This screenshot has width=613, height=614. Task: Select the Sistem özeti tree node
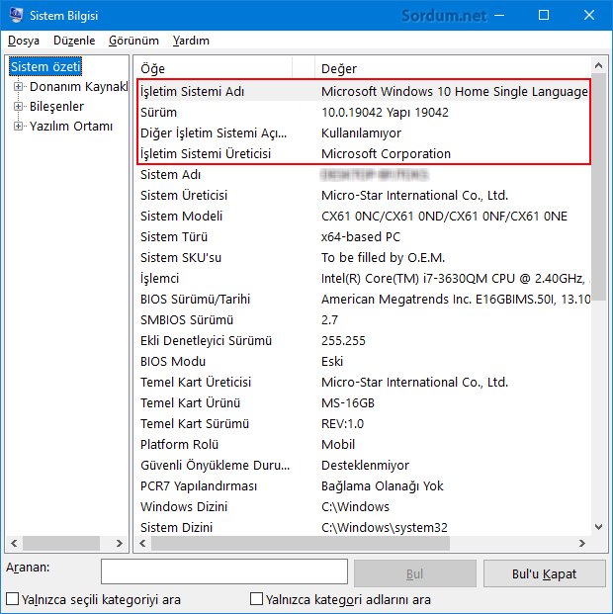coord(45,66)
